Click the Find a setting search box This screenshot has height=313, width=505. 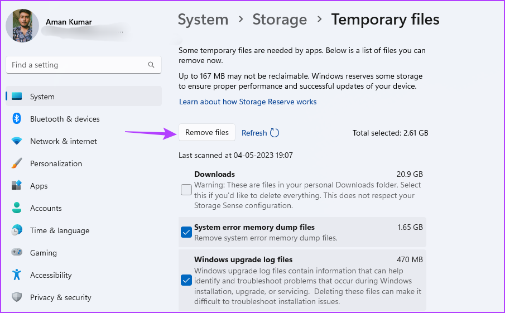pos(84,65)
